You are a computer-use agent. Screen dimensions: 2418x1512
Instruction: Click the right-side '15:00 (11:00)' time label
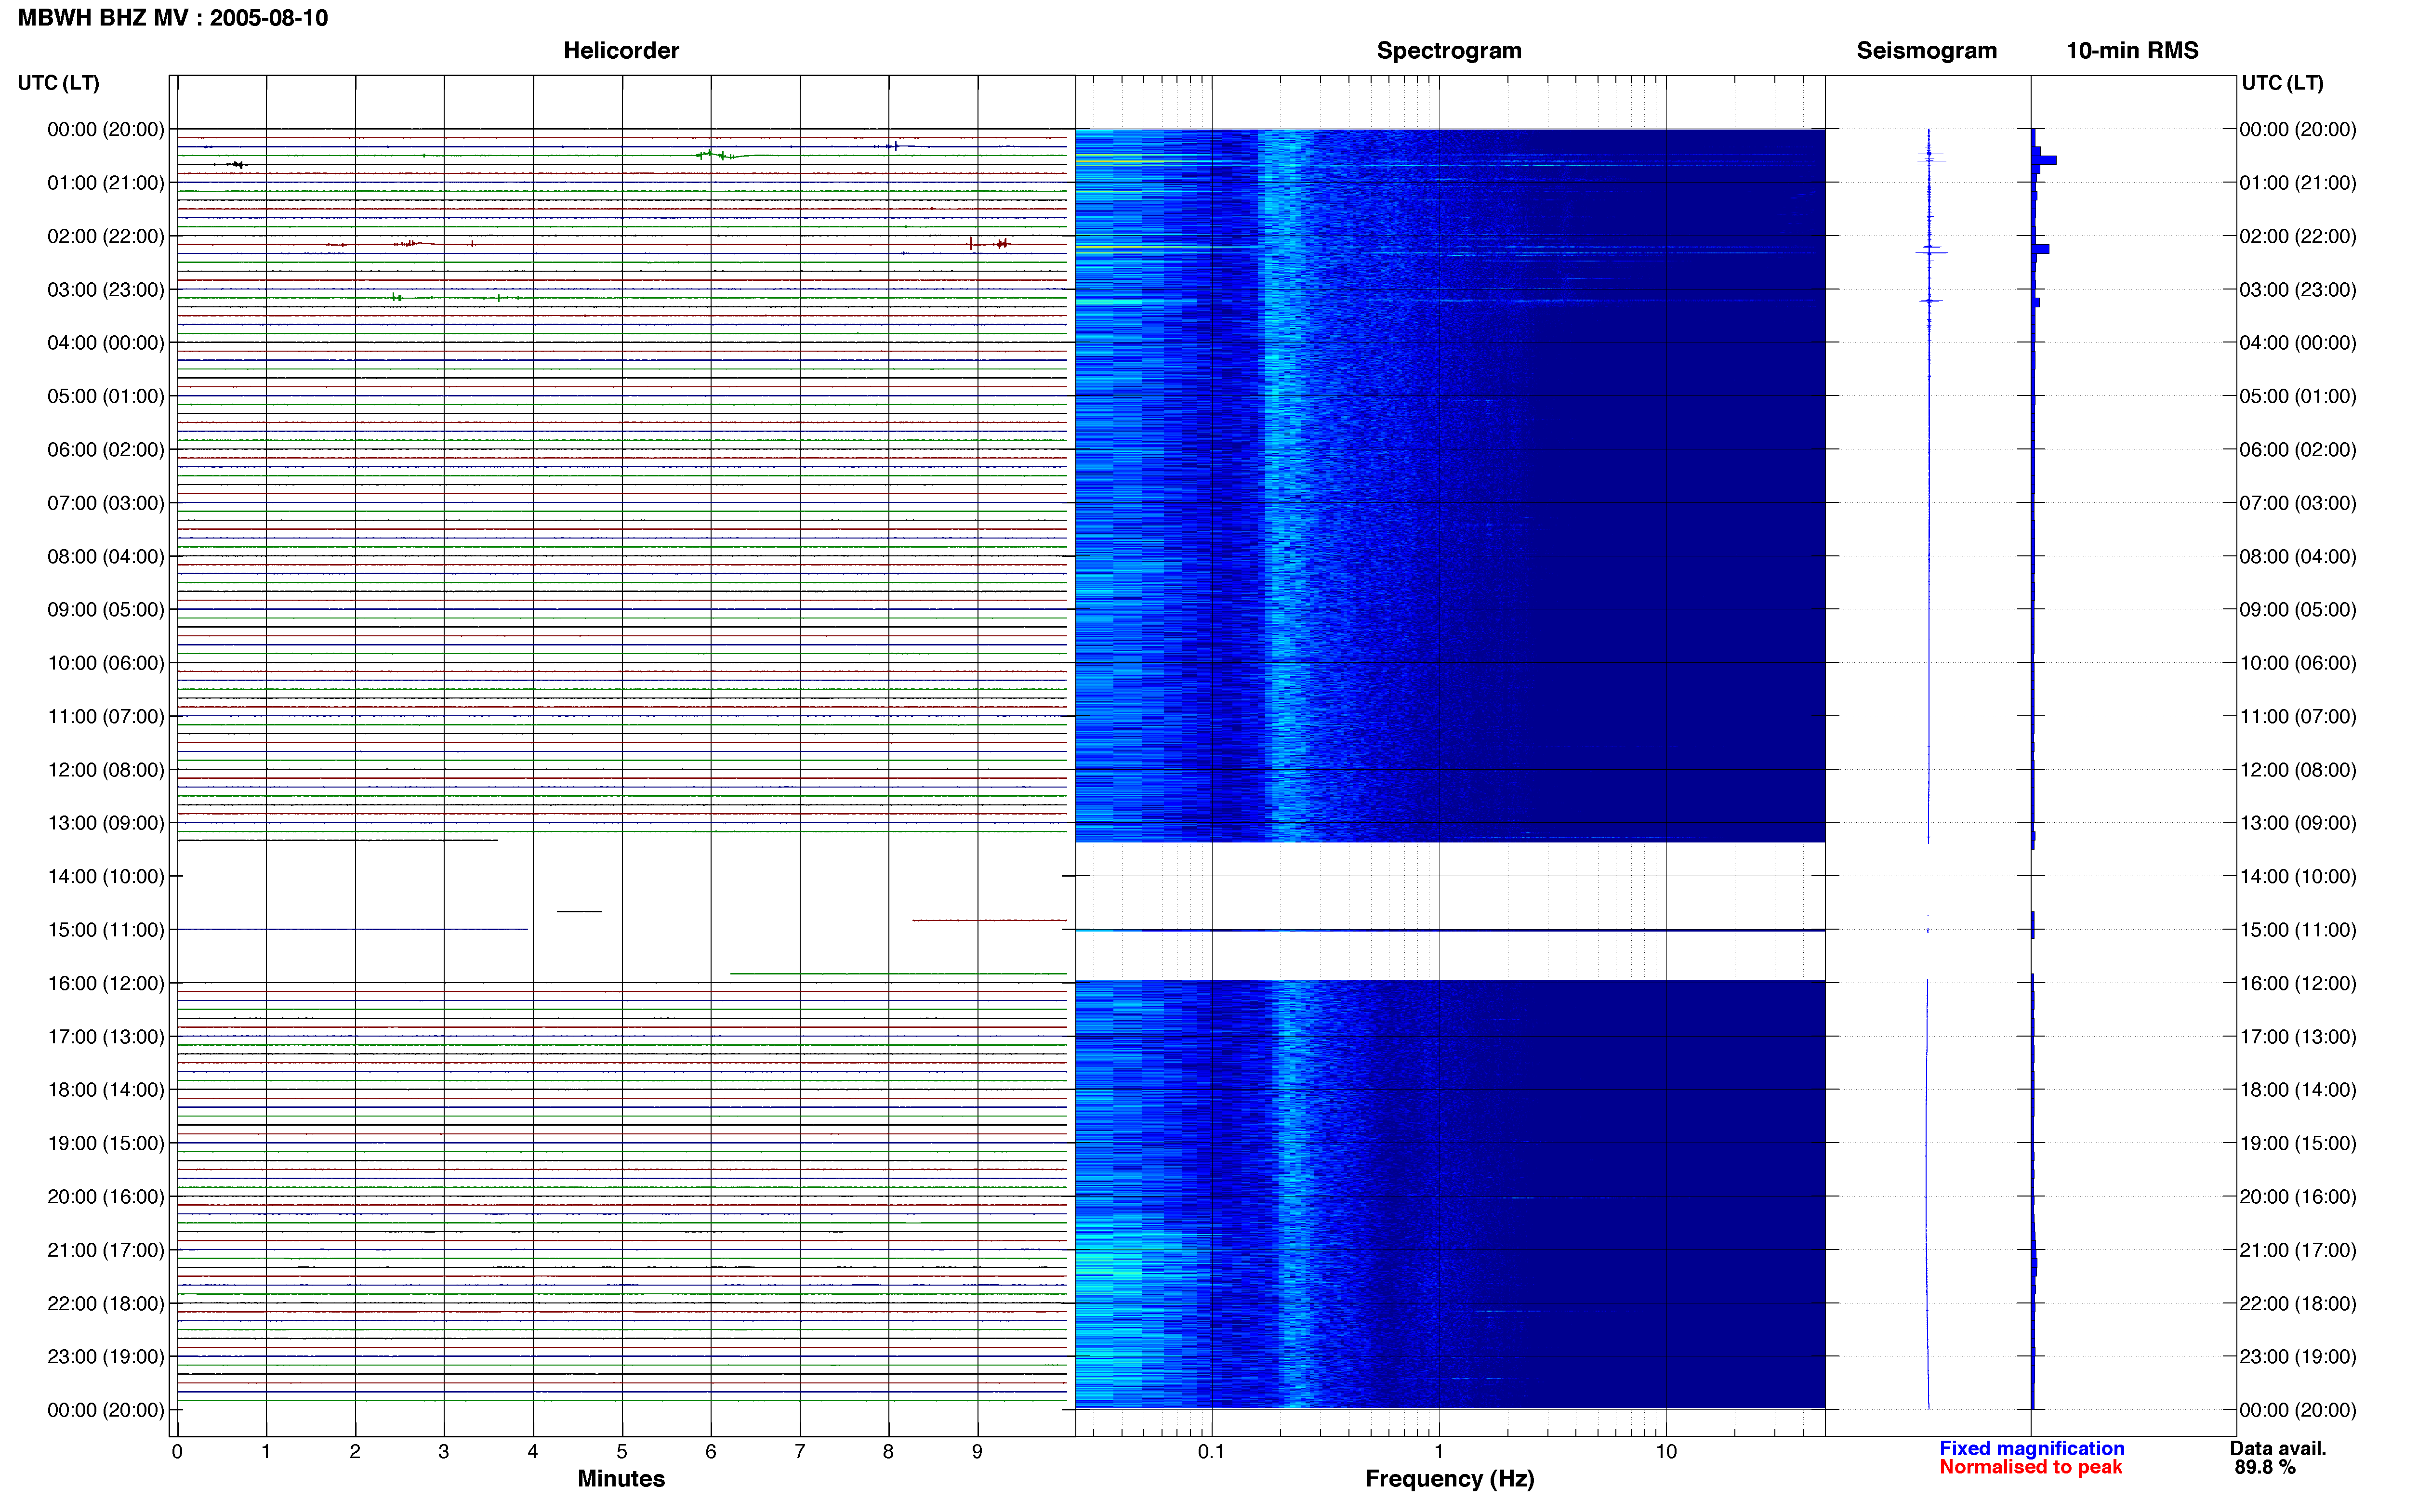pos(2298,930)
